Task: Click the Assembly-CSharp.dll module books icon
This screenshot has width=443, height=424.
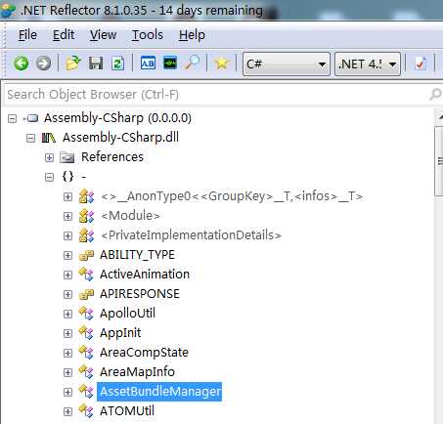Action: 49,138
